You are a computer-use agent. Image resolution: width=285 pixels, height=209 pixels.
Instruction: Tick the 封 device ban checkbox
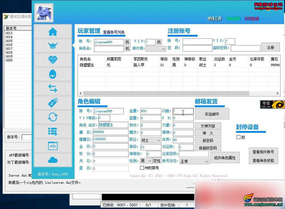[x=239, y=137]
